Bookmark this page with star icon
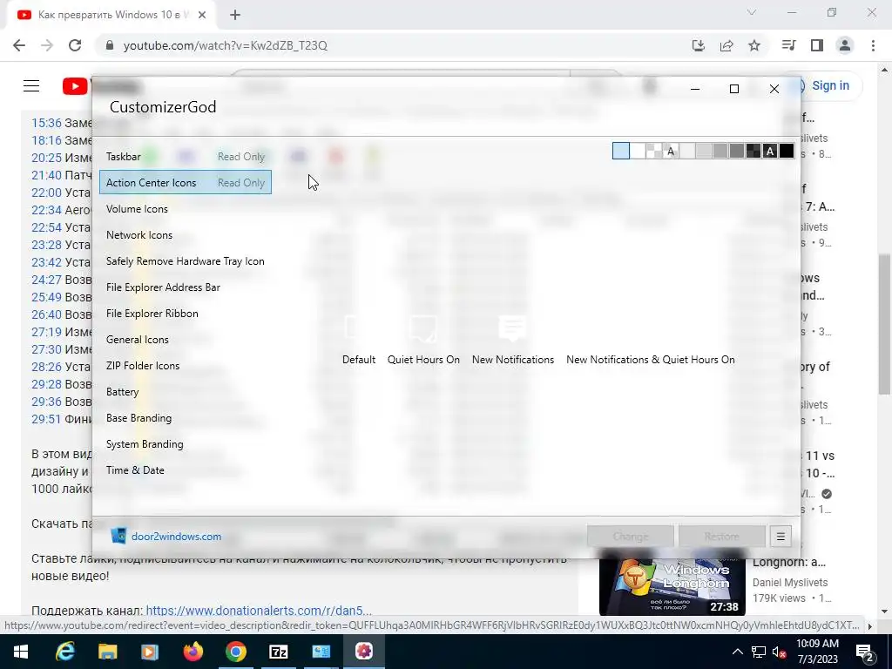Viewport: 892px width, 669px height. coord(754,45)
